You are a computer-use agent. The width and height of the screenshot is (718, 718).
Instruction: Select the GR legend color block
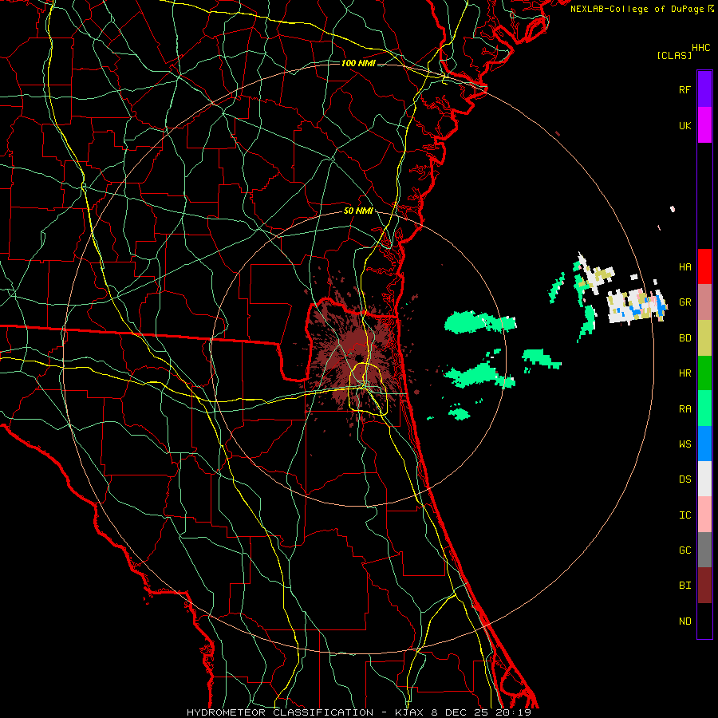point(704,302)
